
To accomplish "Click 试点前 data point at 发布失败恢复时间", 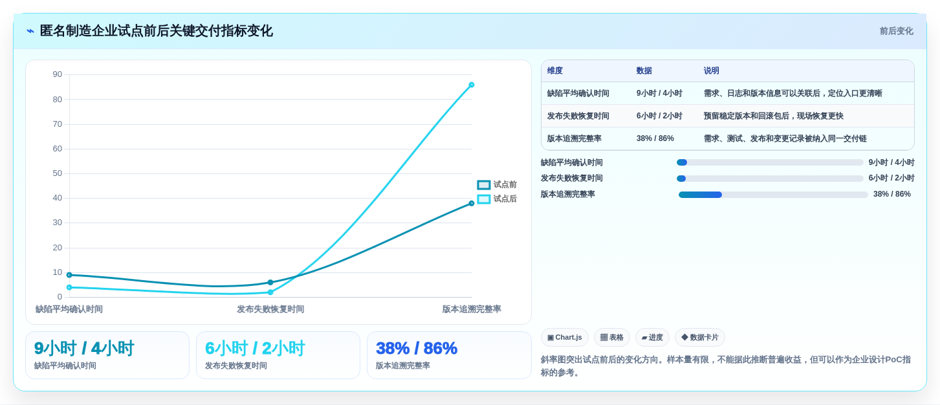I will [x=270, y=283].
